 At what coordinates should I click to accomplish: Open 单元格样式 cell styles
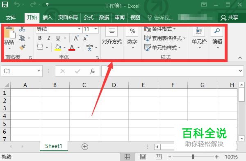click(x=162, y=47)
